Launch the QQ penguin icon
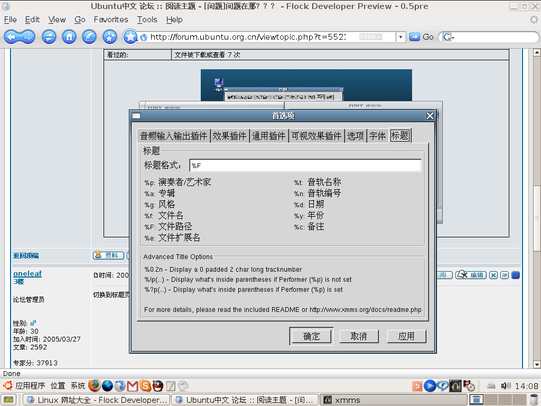 point(157,385)
